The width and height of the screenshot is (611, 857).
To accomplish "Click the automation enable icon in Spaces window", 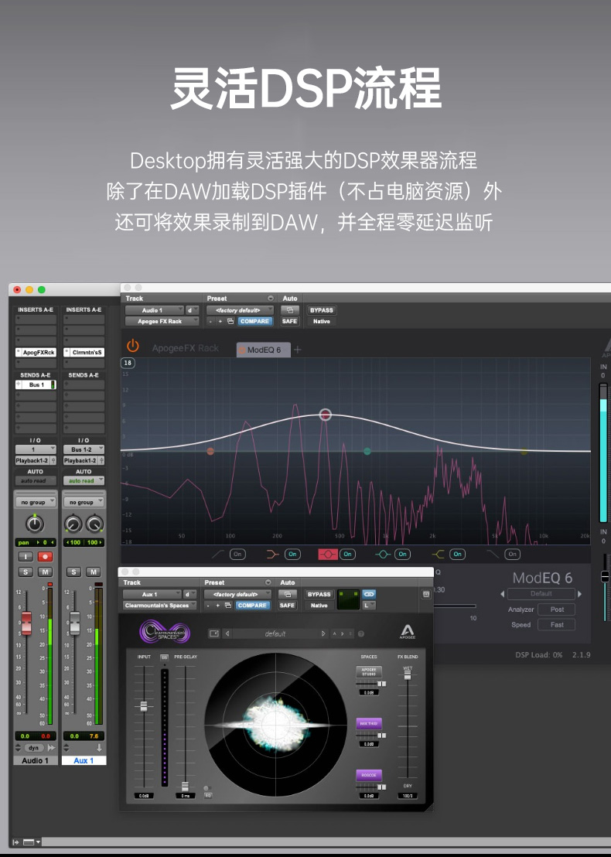I will click(x=288, y=594).
